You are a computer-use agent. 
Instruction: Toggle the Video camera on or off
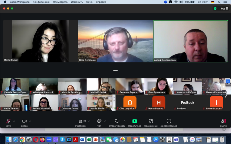pyautogui.click(x=24, y=121)
